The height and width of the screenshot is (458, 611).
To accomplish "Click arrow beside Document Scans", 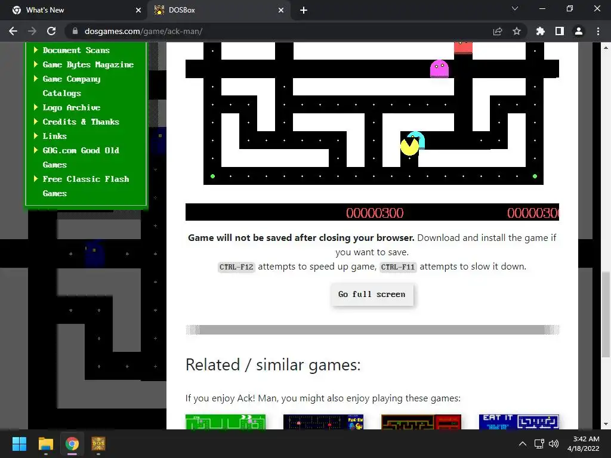I will click(x=36, y=50).
